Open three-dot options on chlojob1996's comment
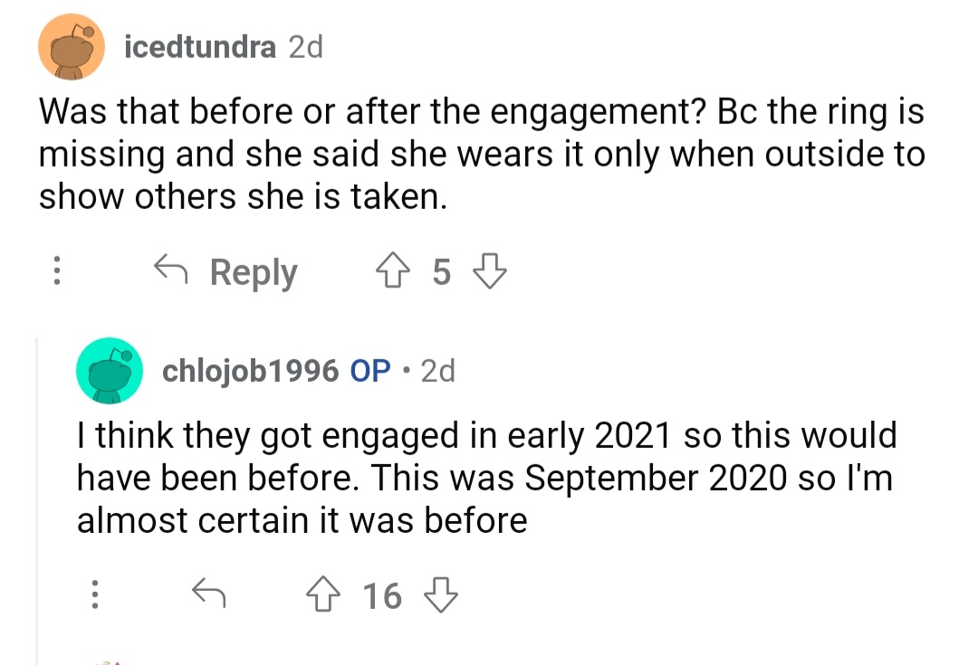Image resolution: width=978 pixels, height=665 pixels. [x=95, y=594]
